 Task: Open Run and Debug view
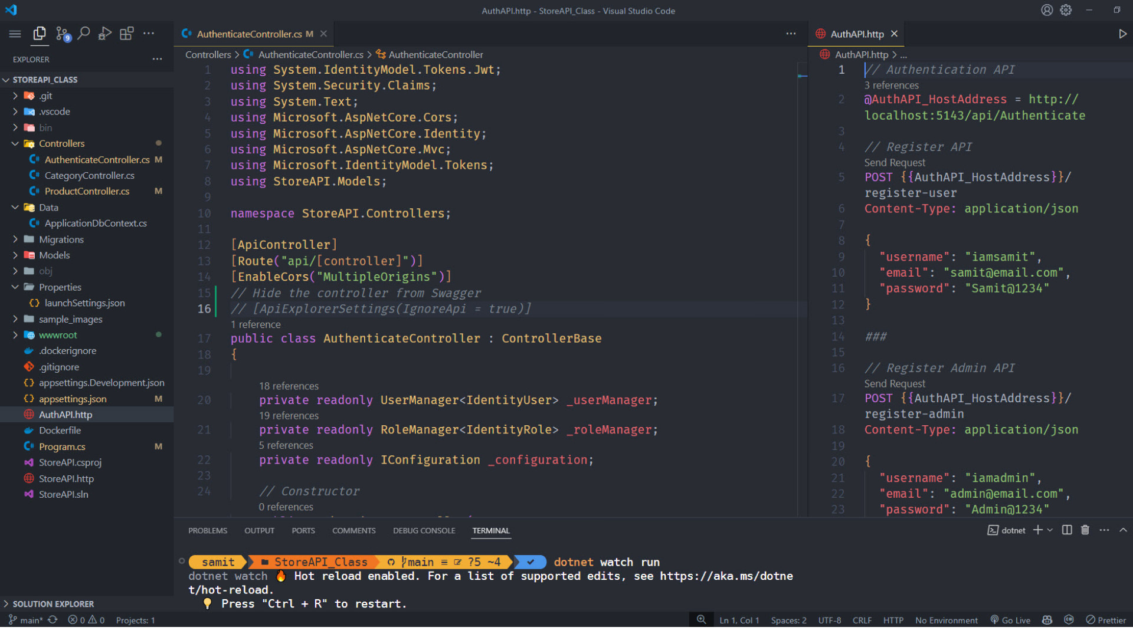pos(105,34)
